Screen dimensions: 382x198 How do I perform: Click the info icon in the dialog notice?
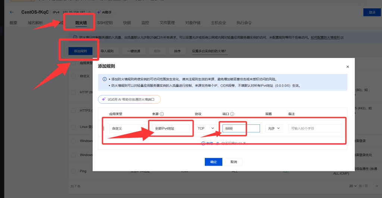pos(104,79)
